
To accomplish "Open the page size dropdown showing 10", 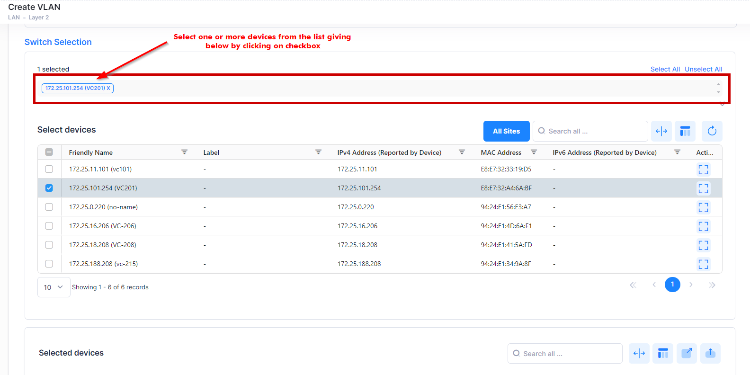I will point(54,287).
